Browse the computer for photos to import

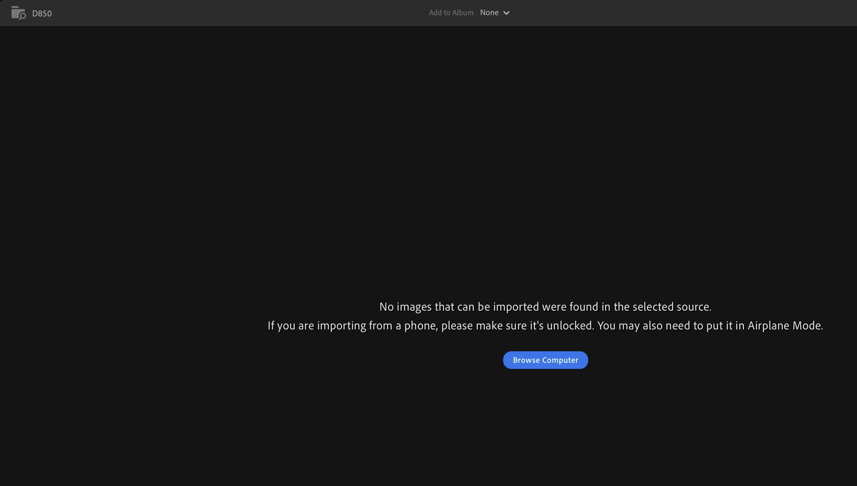[545, 360]
